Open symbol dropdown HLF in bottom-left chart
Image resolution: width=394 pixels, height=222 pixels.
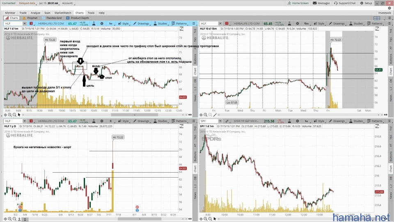tap(24, 121)
